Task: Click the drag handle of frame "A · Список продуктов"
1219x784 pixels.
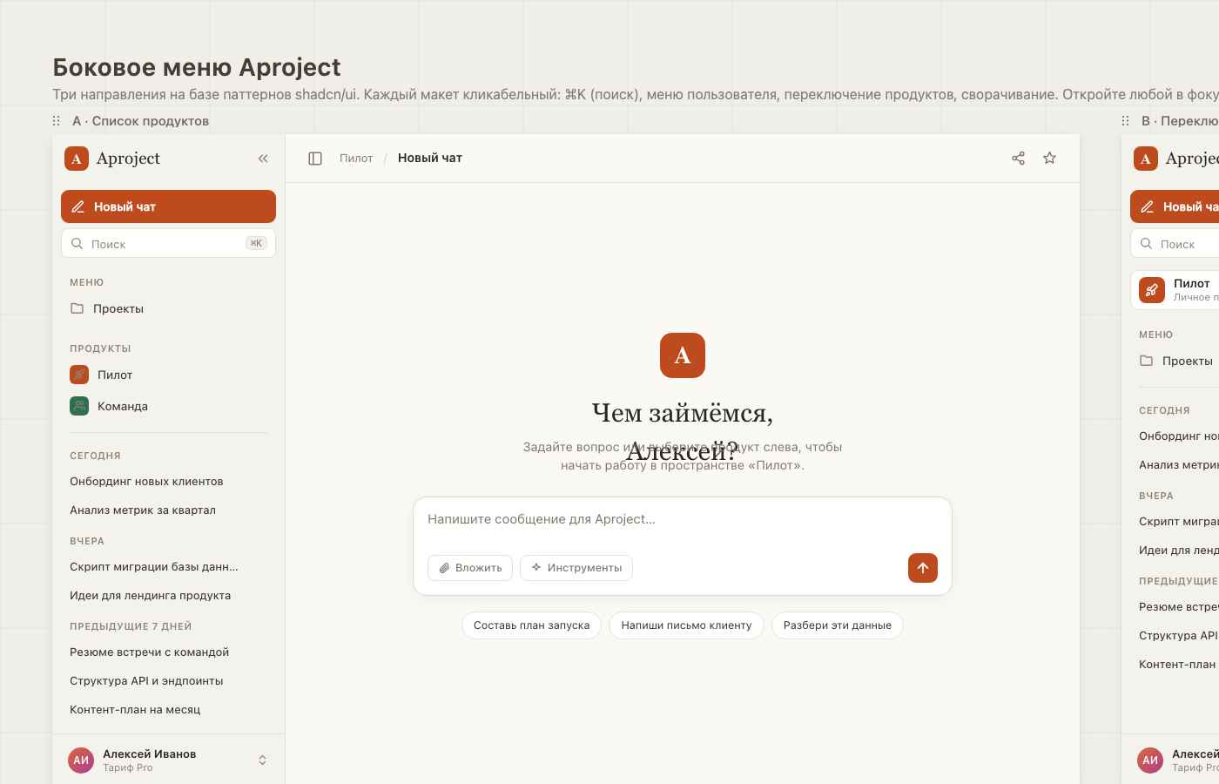Action: click(x=57, y=121)
